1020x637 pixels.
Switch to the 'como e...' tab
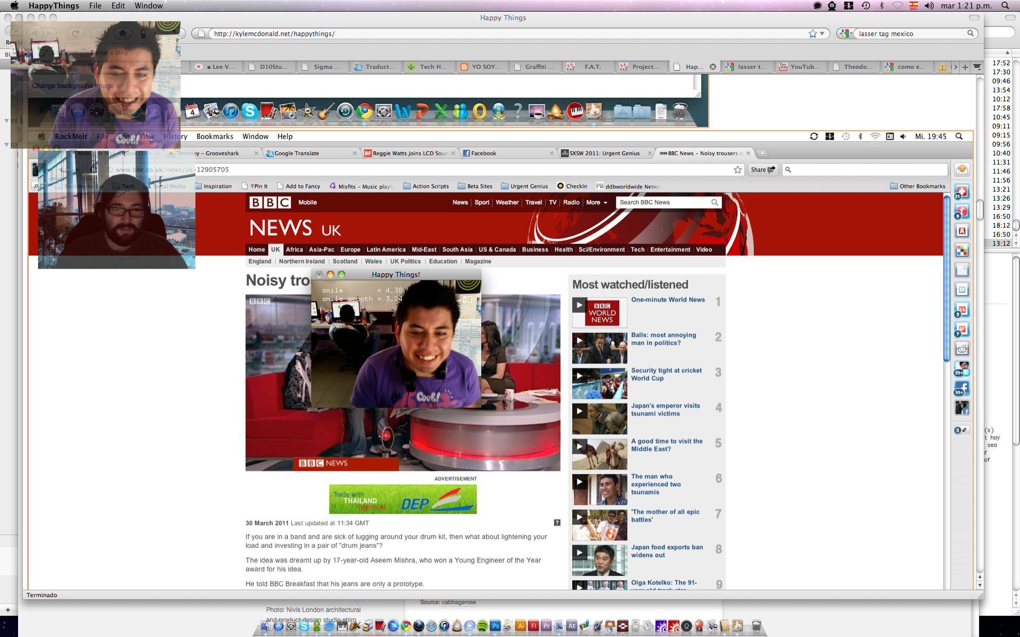click(906, 67)
